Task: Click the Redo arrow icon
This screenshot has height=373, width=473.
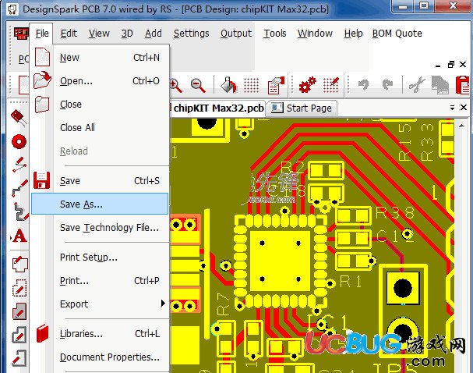Action: pyautogui.click(x=387, y=85)
